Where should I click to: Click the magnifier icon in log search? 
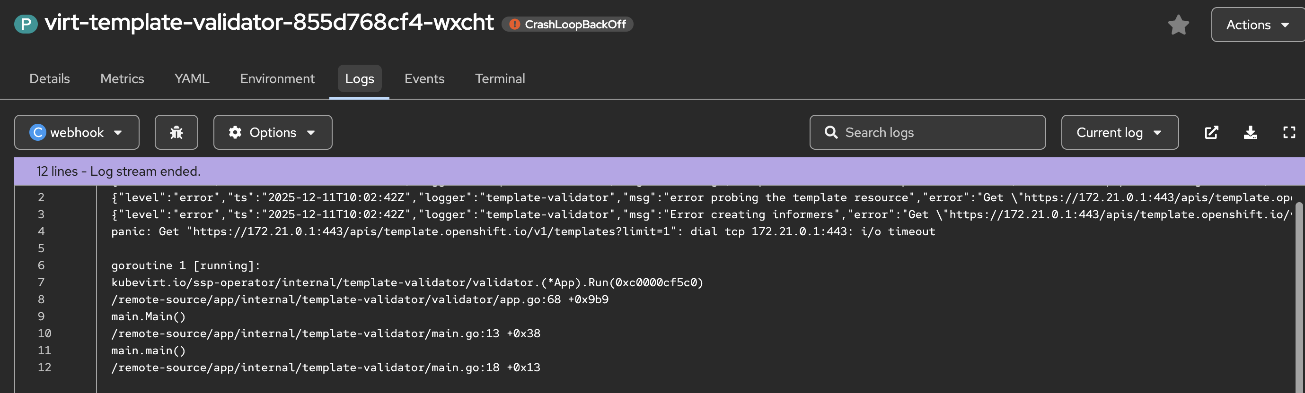tap(831, 133)
